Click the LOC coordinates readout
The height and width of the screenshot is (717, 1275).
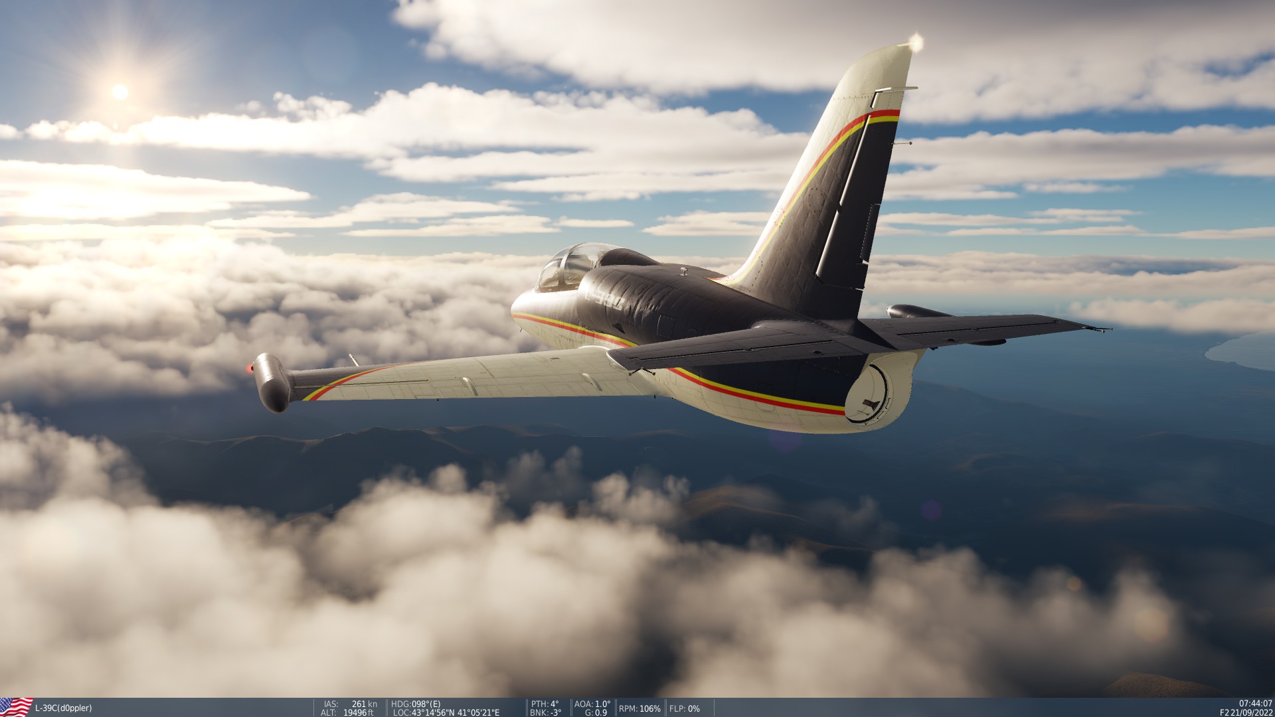(x=446, y=712)
